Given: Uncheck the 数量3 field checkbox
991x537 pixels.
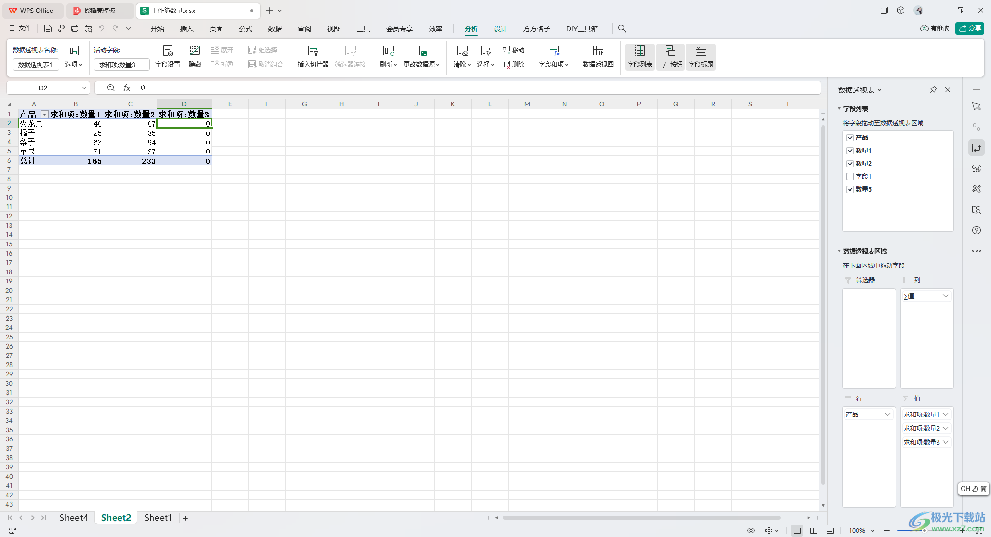Looking at the screenshot, I should pyautogui.click(x=850, y=189).
